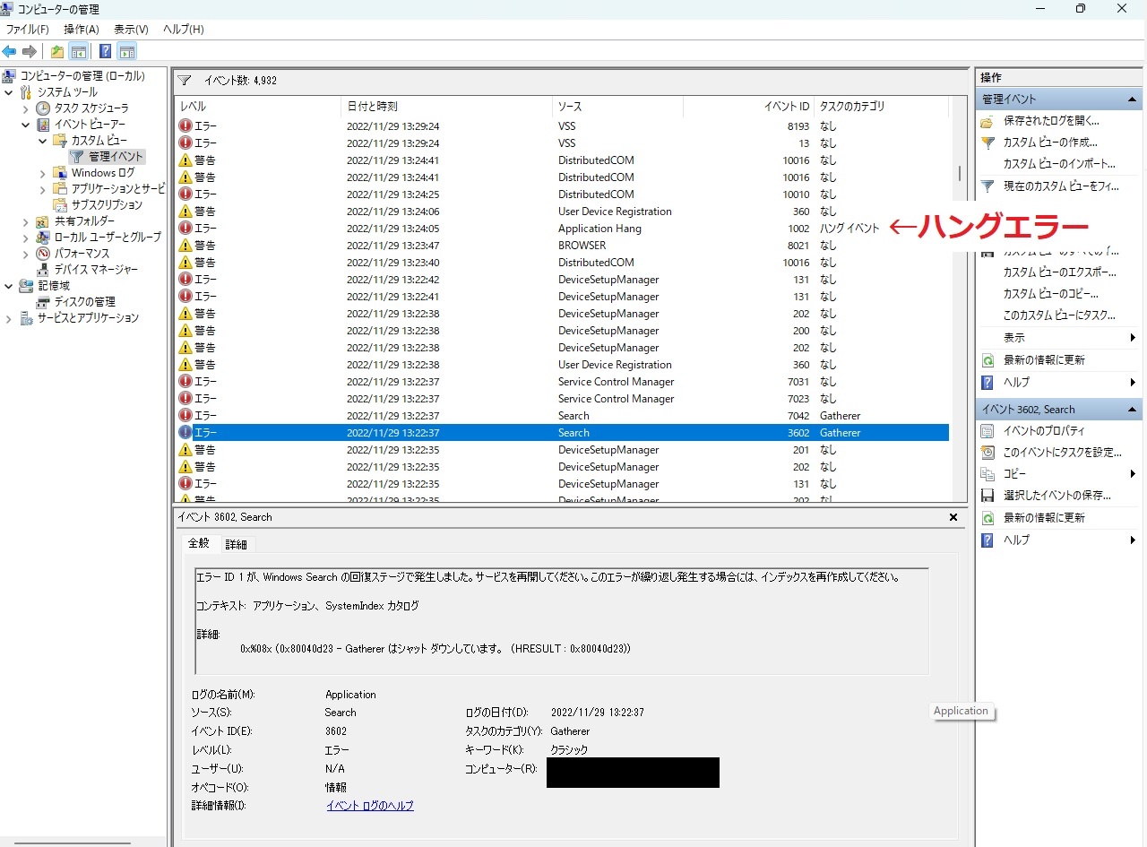Select the Application Hang 1002 event row
Viewport: 1147px width, 847px height.
(563, 229)
